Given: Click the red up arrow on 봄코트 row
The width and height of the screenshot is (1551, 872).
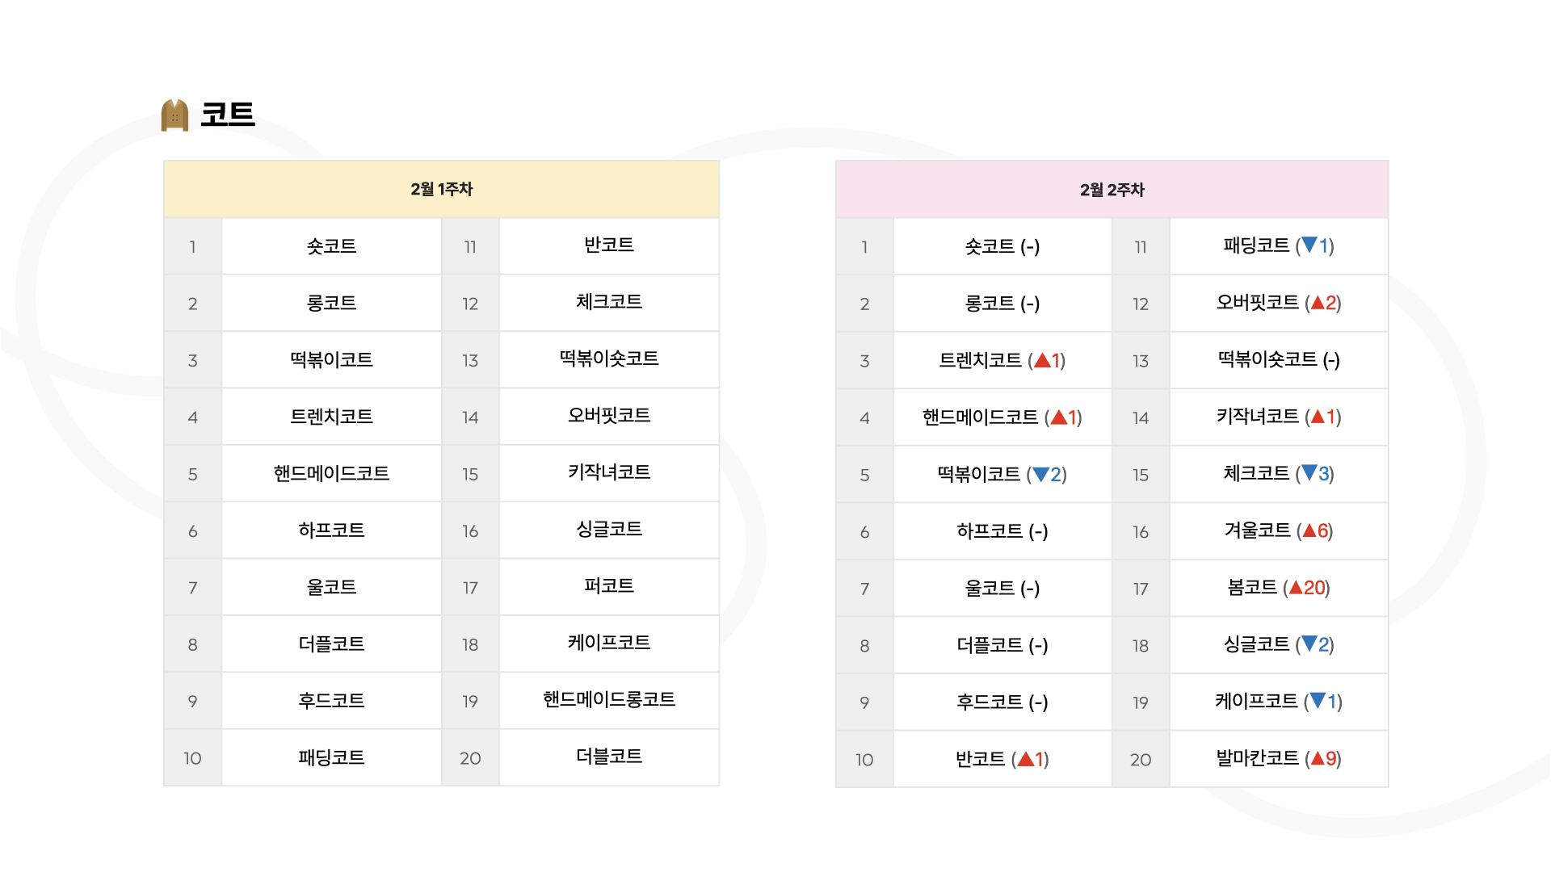Looking at the screenshot, I should [x=1296, y=587].
